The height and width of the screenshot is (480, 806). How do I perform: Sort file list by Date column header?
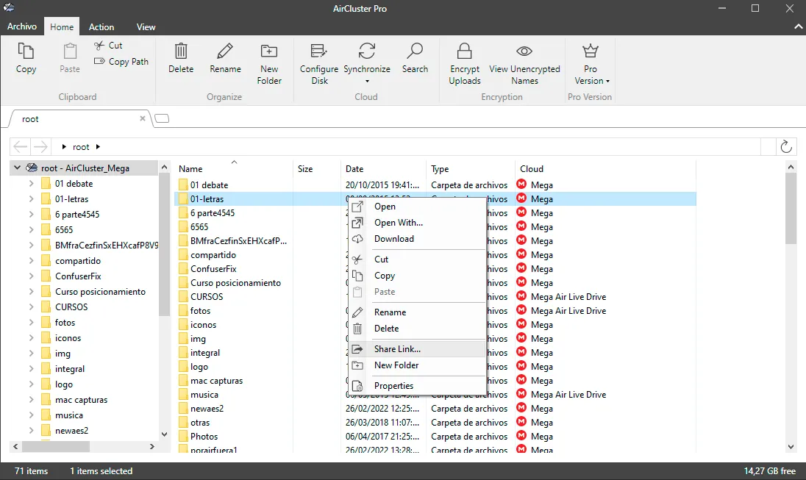point(384,168)
